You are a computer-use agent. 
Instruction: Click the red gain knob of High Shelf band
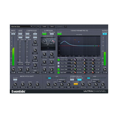coord(93,72)
